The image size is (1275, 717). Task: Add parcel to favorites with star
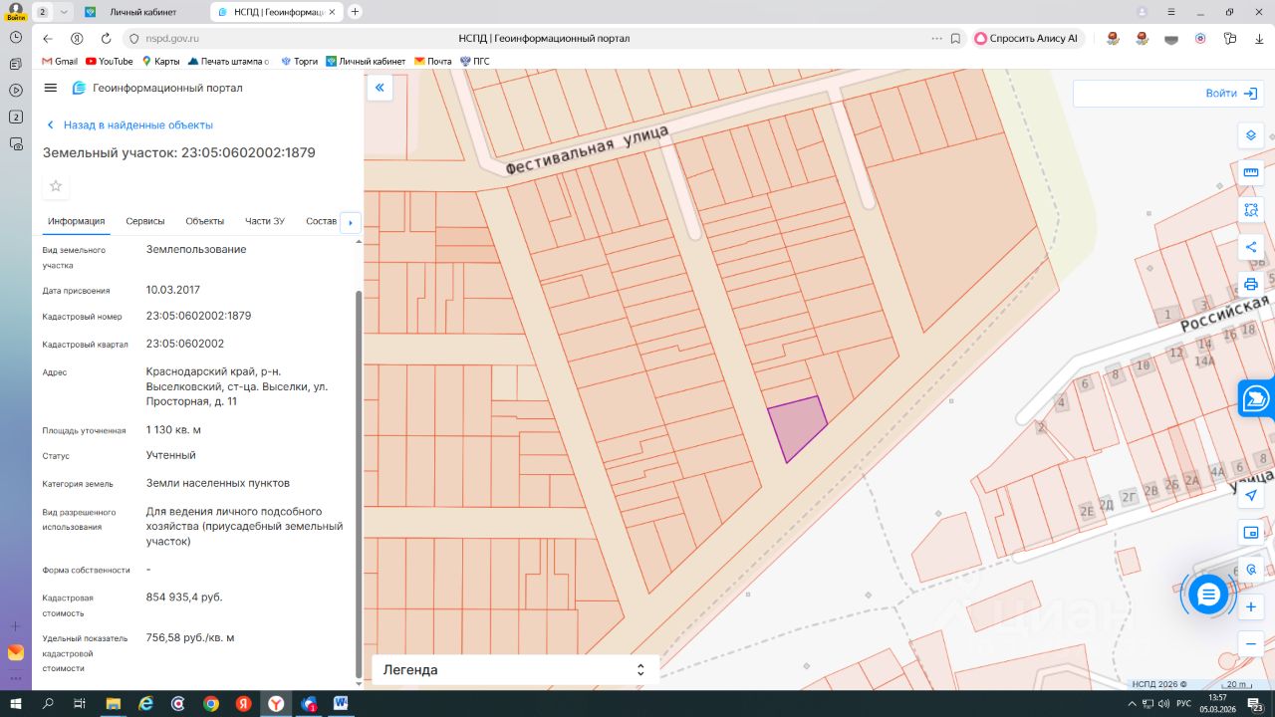tap(56, 186)
